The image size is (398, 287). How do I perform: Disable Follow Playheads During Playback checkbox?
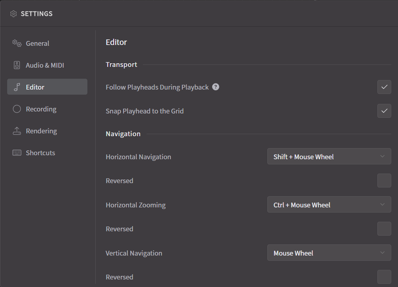384,87
